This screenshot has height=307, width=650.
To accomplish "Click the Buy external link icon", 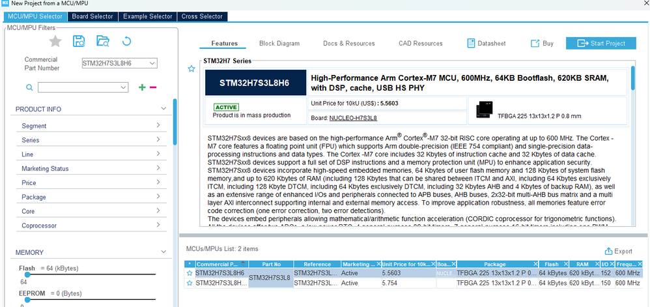I will pos(535,43).
